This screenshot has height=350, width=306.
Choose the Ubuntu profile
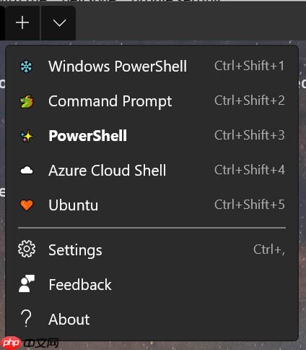[x=152, y=205]
